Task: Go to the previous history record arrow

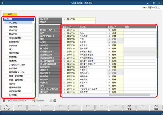Action: (x=4, y=101)
